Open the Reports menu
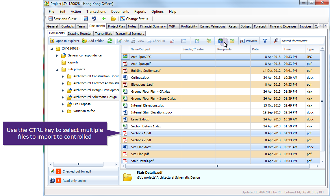 (x=140, y=12)
